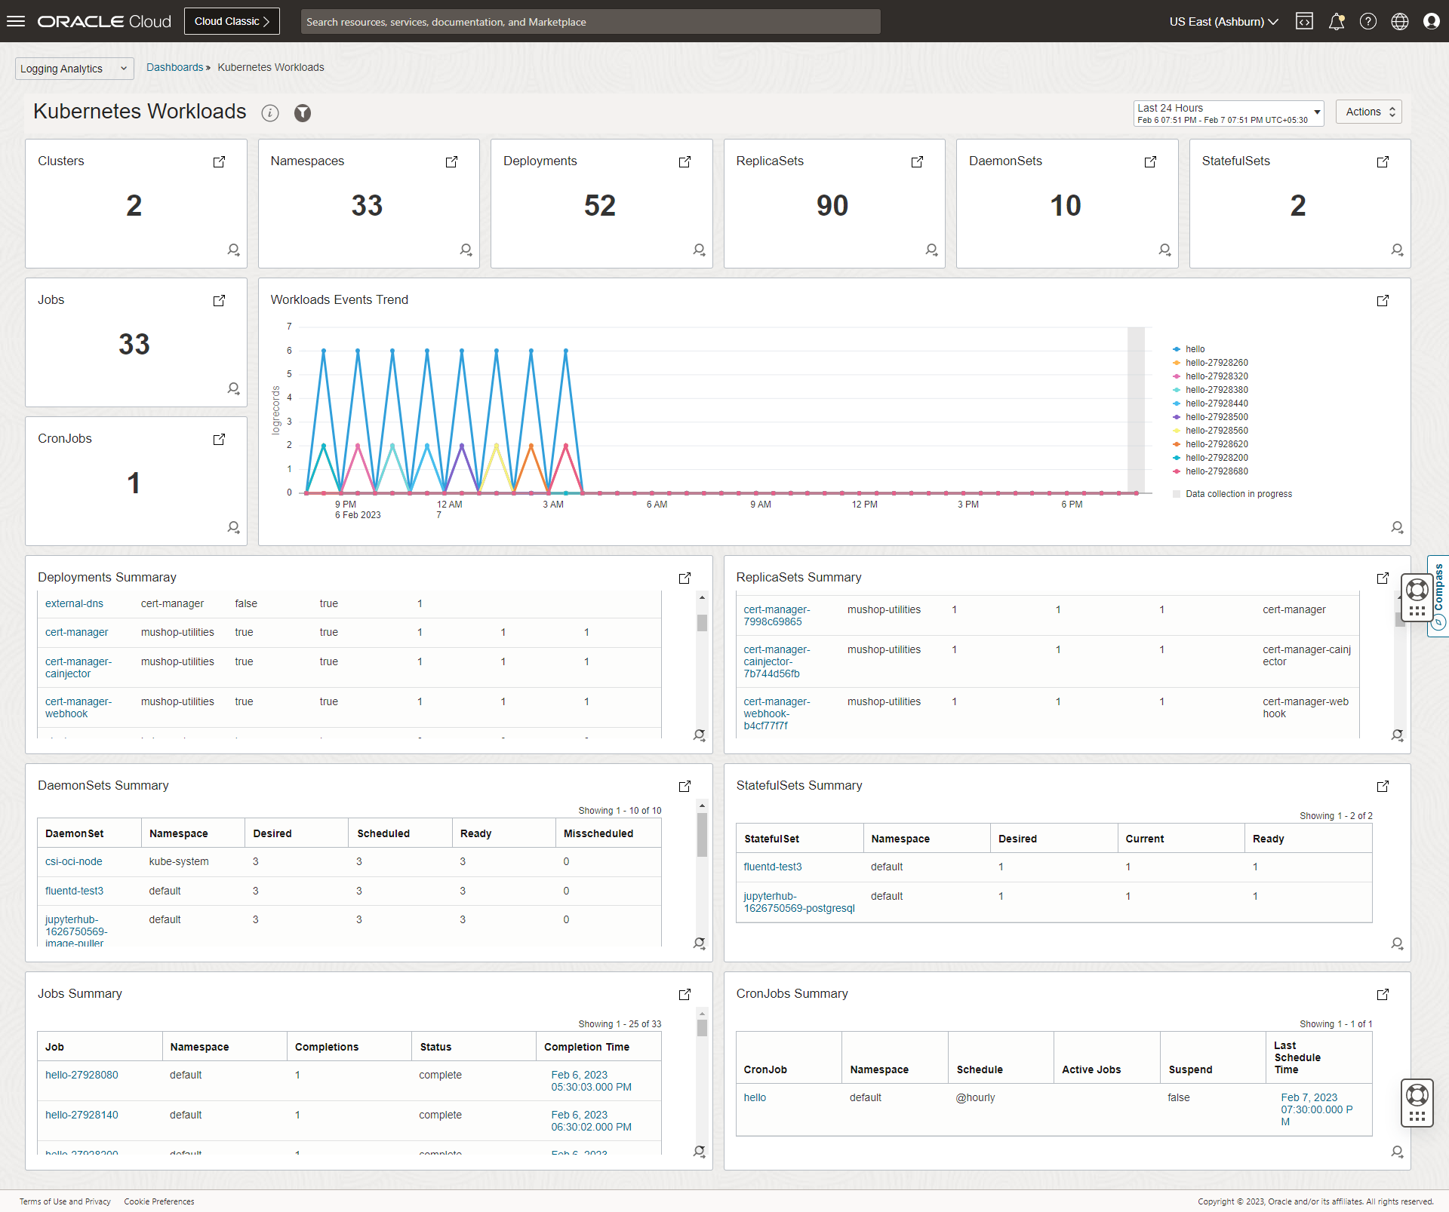Open the hamburger navigation menu

[x=16, y=21]
